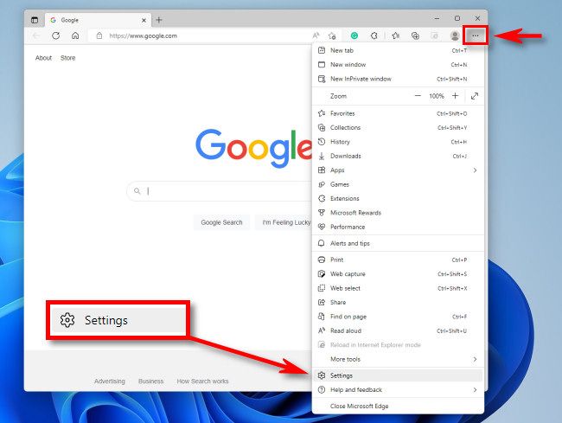Open How Search works link
The image size is (562, 423).
[202, 381]
